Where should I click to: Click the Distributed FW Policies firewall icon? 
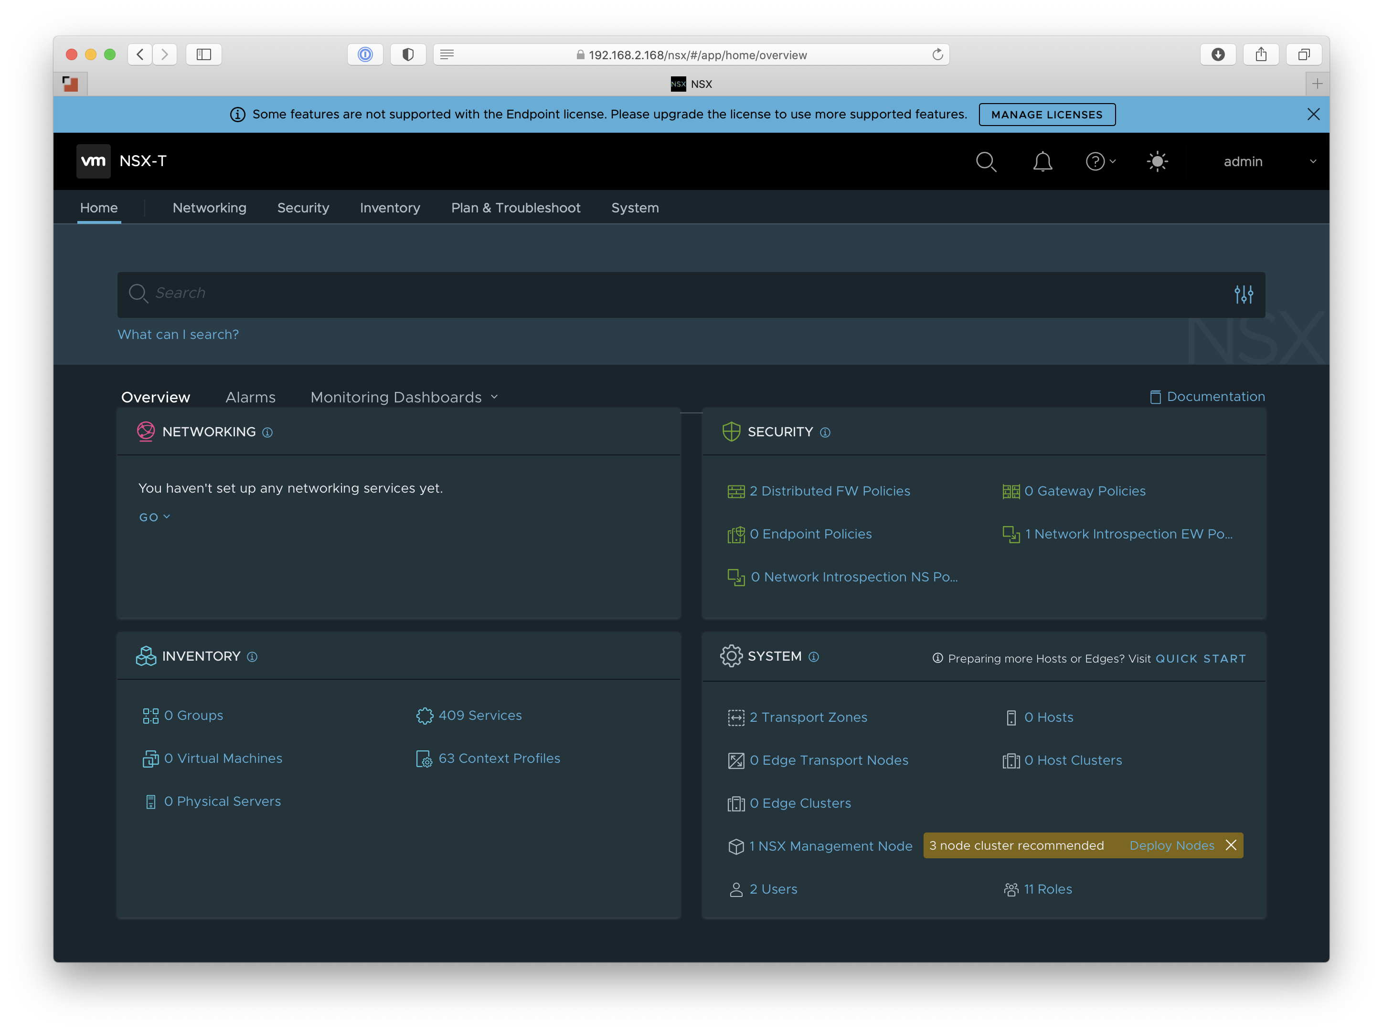point(736,492)
